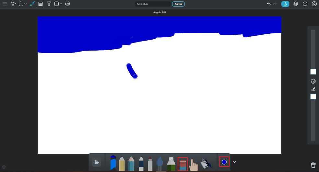Pick the gray red-tipped pen brush

150,164
